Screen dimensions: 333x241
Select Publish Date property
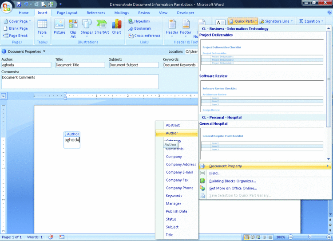[x=177, y=211]
